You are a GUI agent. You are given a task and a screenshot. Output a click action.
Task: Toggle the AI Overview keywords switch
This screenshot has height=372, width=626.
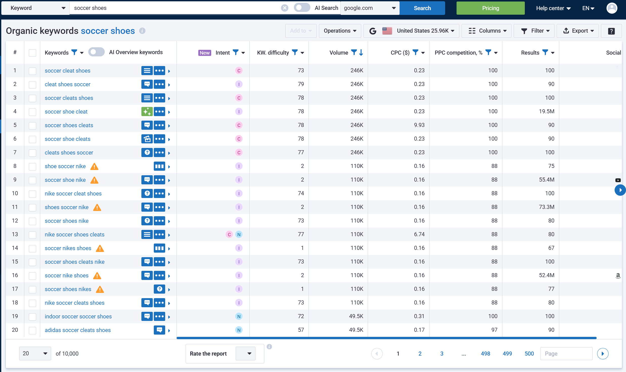[96, 52]
